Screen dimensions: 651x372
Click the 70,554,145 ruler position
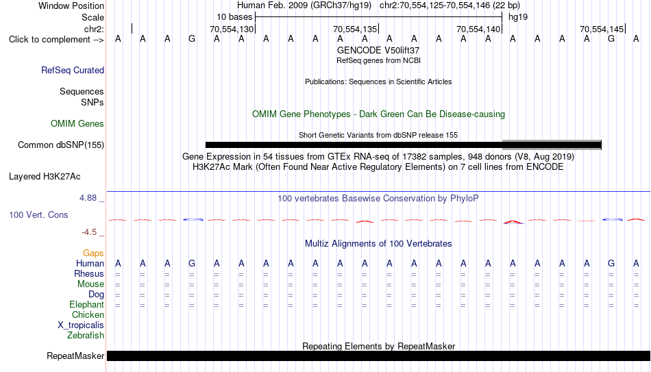pyautogui.click(x=602, y=29)
